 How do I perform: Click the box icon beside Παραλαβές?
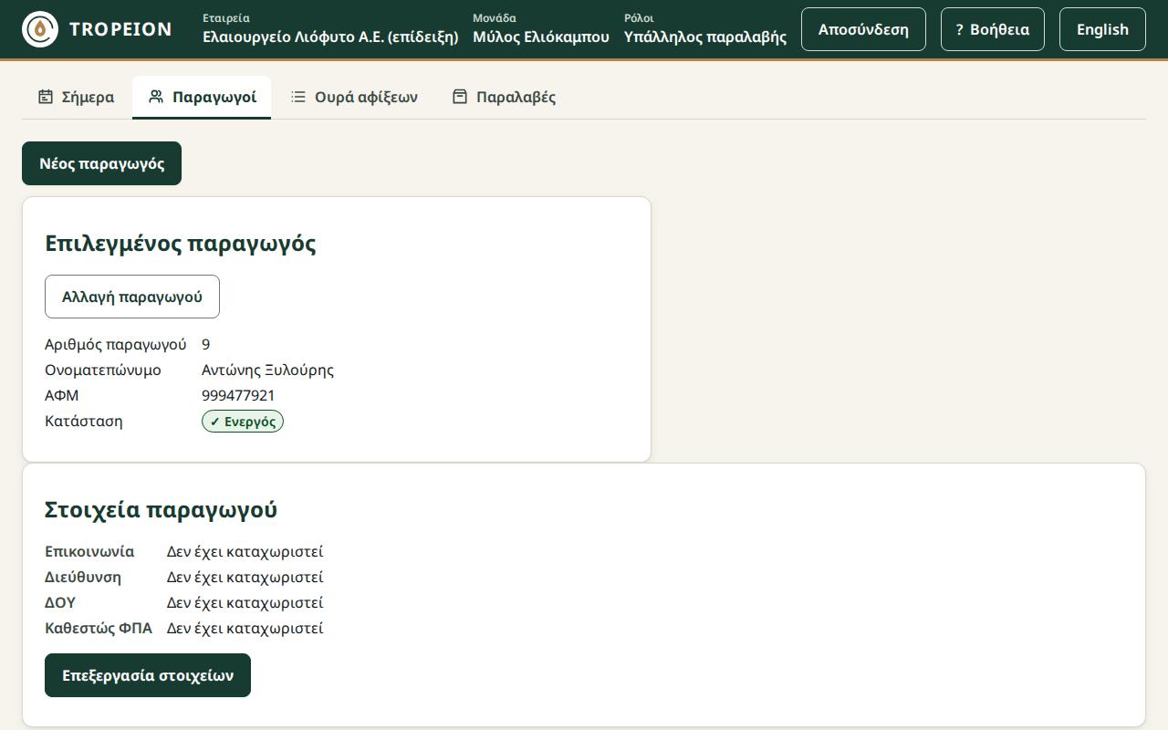[460, 97]
